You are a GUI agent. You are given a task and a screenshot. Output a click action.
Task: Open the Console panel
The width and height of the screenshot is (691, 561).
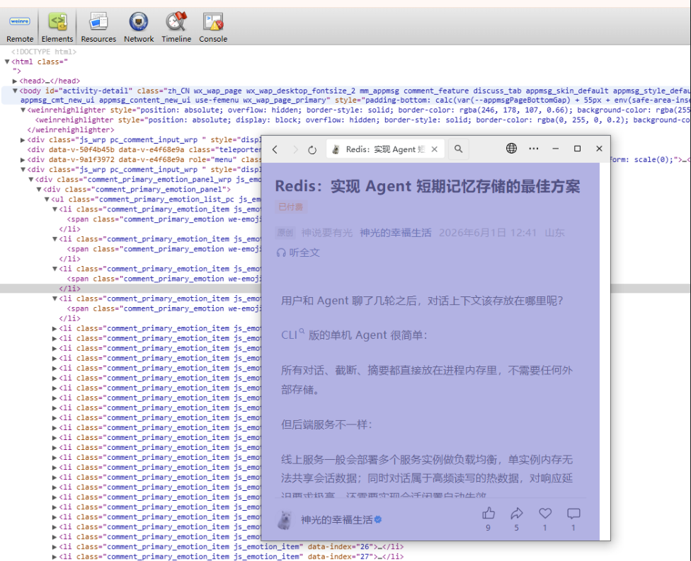(213, 28)
